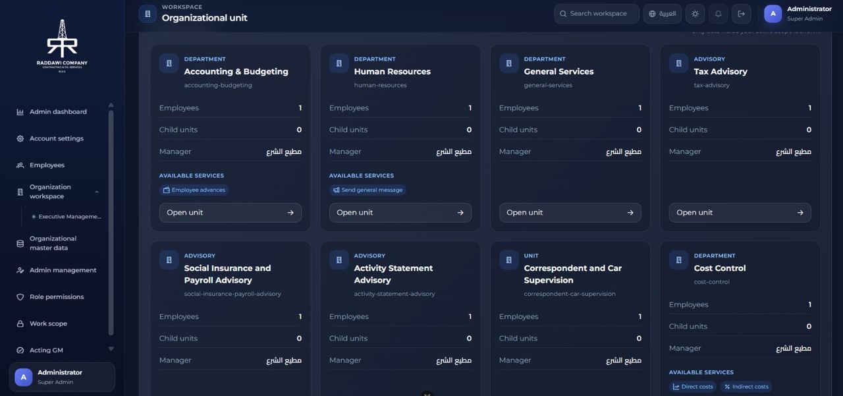Screen dimensions: 843x396
Task: Open Admin dashboard menu item
Action: pyautogui.click(x=58, y=112)
